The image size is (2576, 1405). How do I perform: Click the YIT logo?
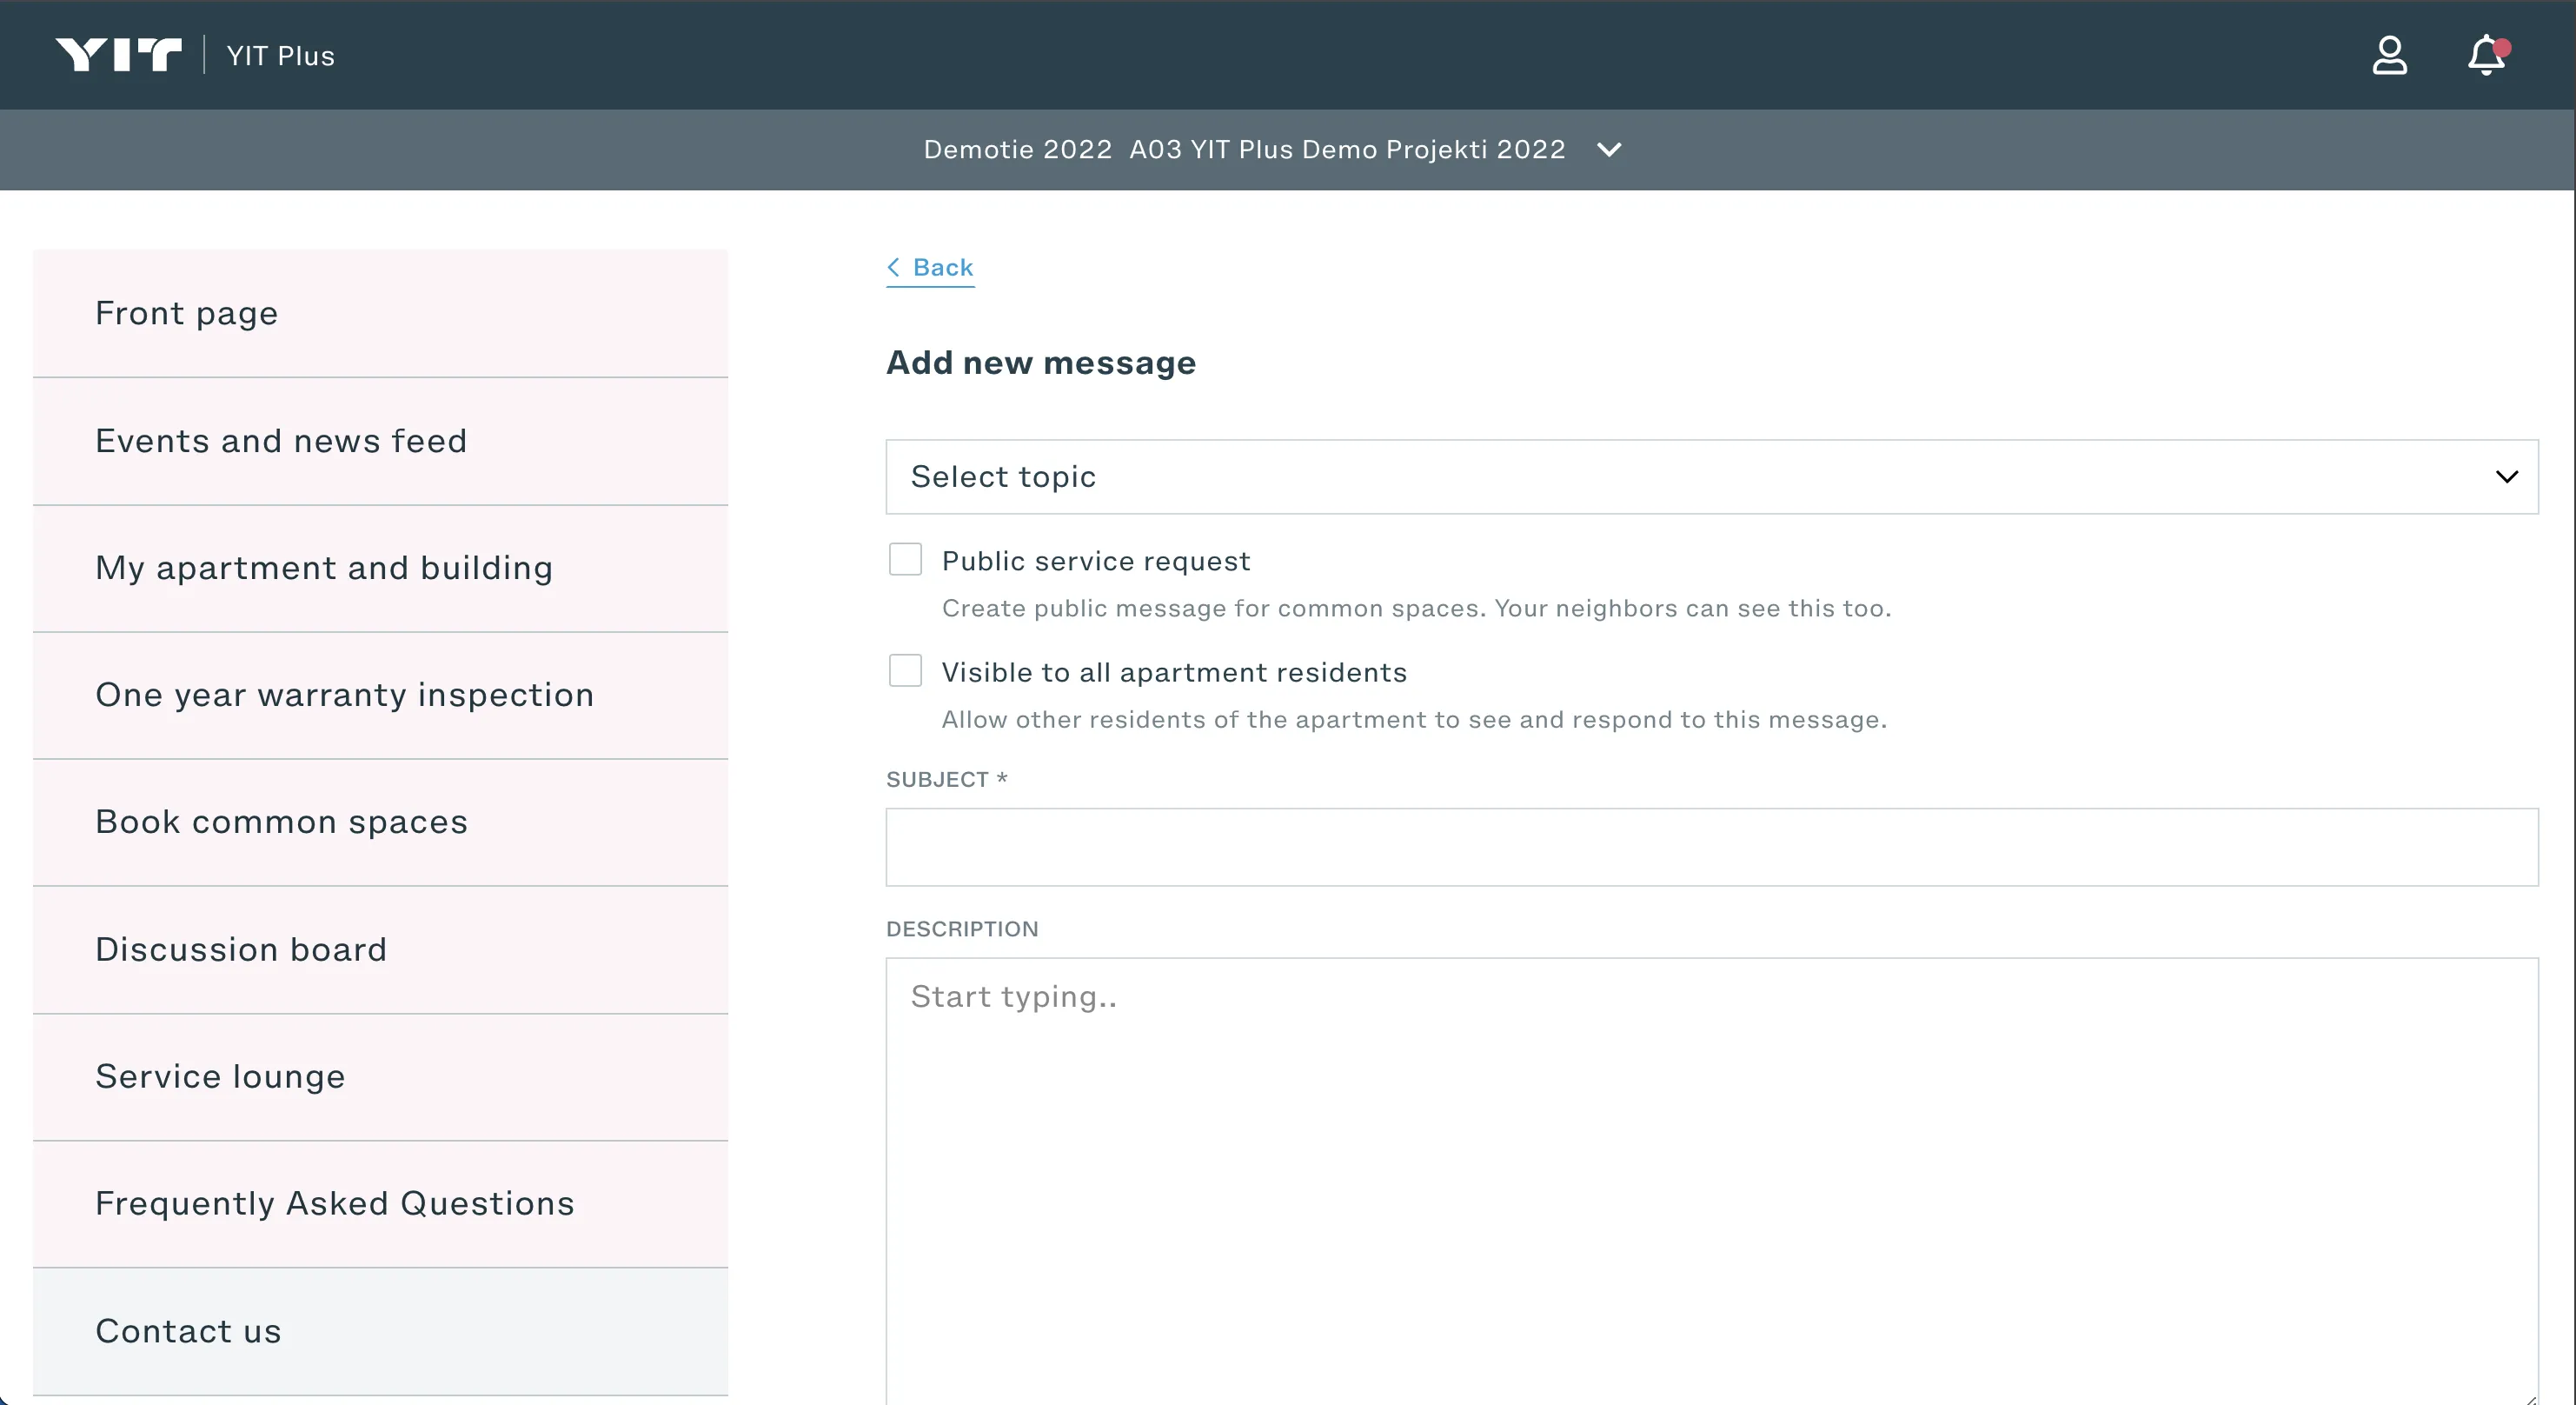118,55
